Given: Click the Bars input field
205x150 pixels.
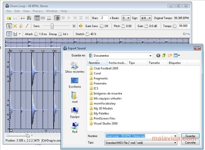Looking at the screenshot, I should (x=104, y=18).
